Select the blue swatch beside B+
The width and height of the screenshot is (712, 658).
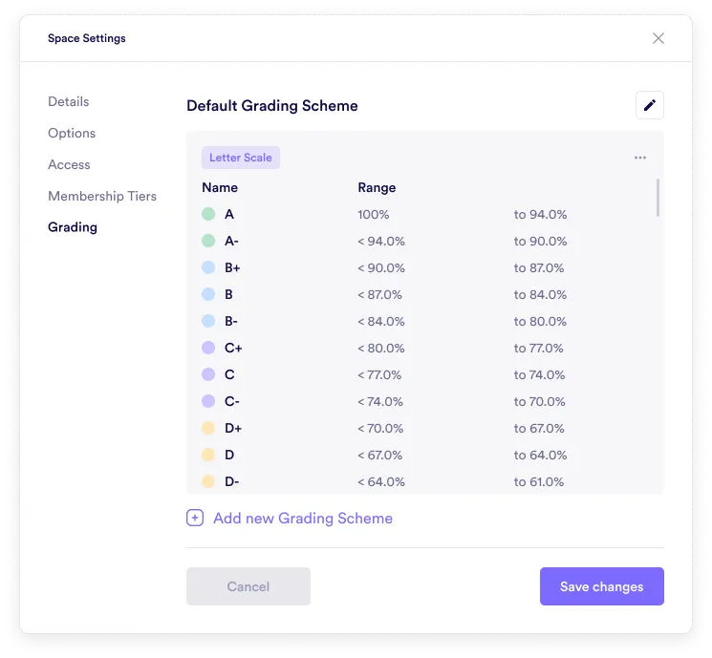208,268
